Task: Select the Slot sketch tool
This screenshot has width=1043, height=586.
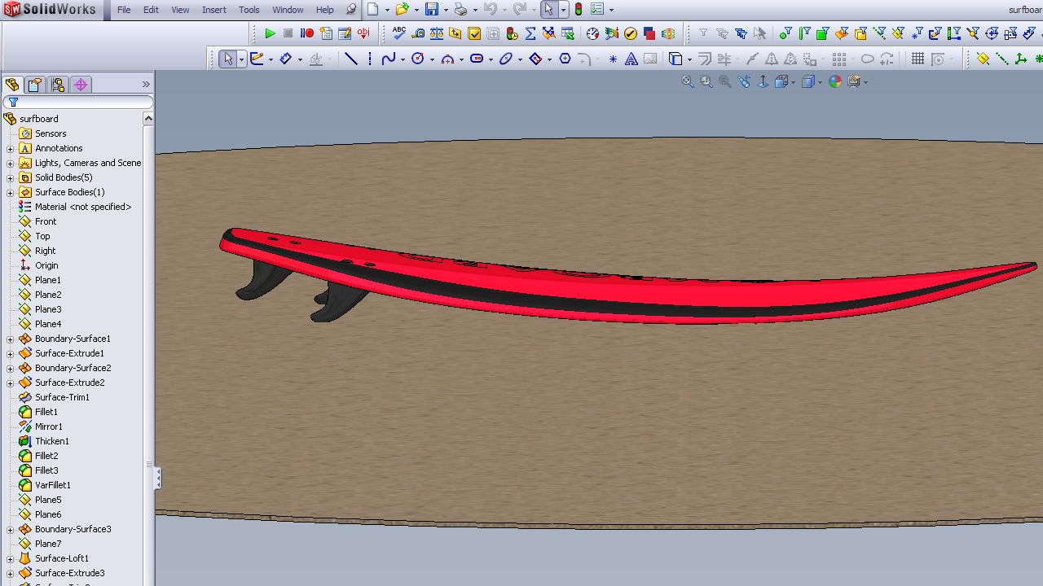Action: [x=477, y=59]
